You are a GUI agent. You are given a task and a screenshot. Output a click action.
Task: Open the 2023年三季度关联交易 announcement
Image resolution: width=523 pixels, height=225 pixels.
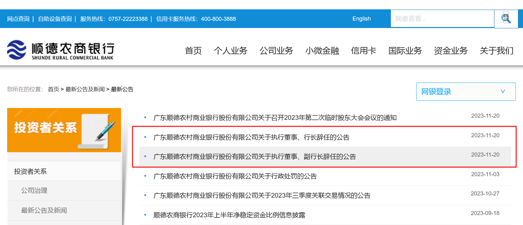click(x=262, y=195)
